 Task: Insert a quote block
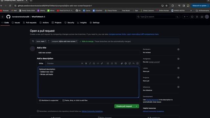pos(94,63)
